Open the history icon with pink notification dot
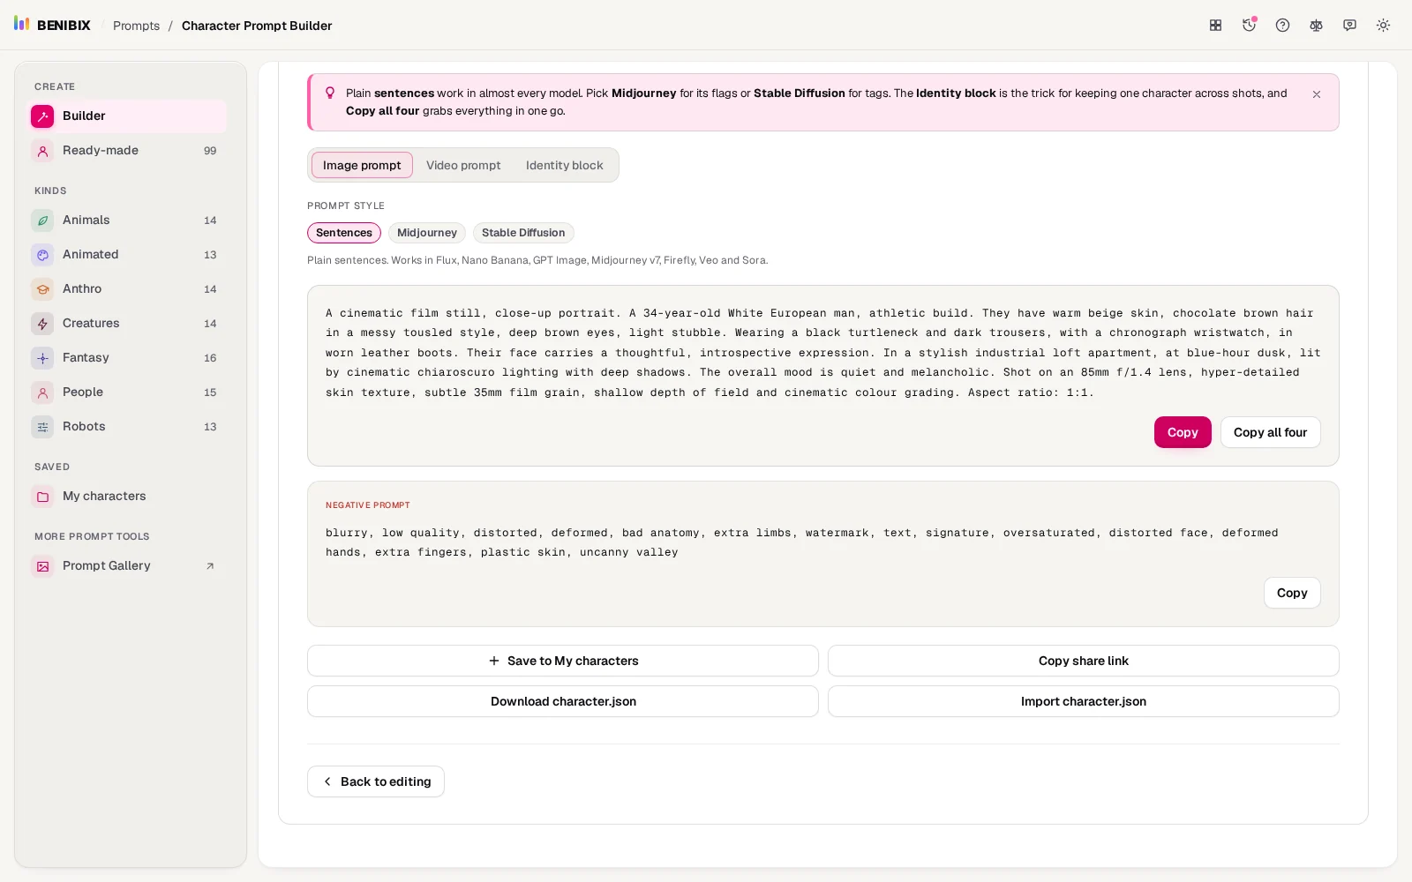1412x882 pixels. pyautogui.click(x=1249, y=26)
